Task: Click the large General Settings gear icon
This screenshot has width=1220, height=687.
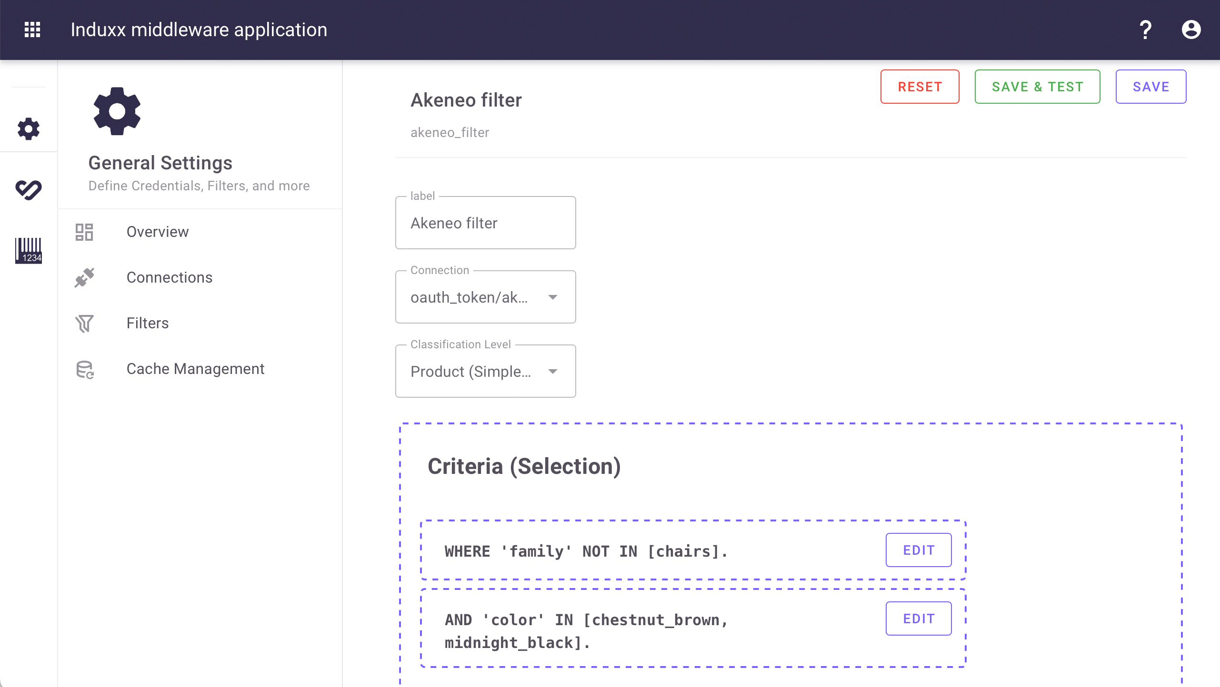Action: tap(117, 111)
